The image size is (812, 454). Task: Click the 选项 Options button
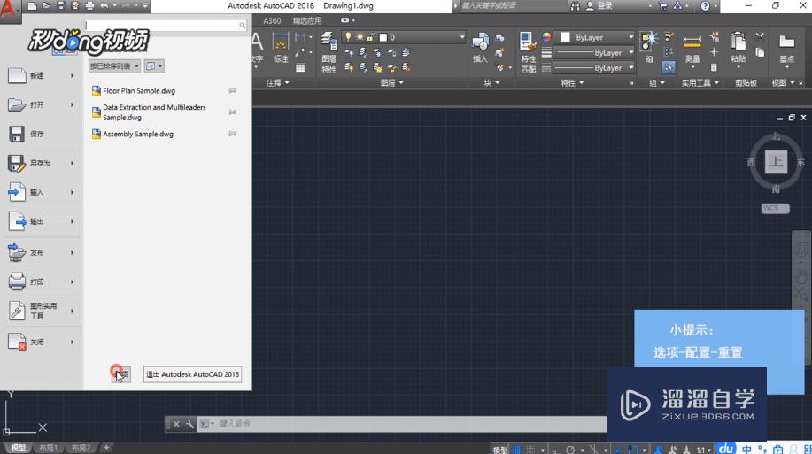(120, 374)
